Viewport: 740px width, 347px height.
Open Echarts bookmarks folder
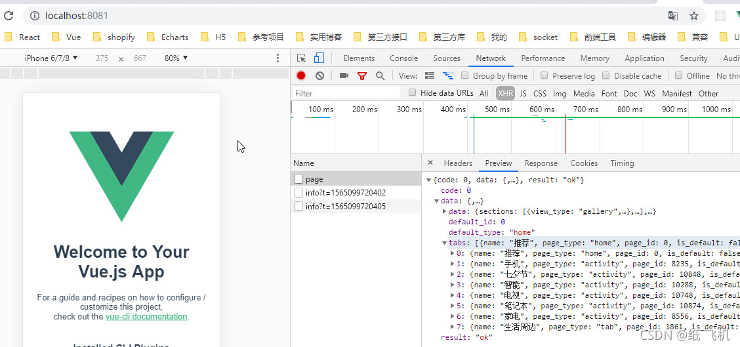pos(168,37)
